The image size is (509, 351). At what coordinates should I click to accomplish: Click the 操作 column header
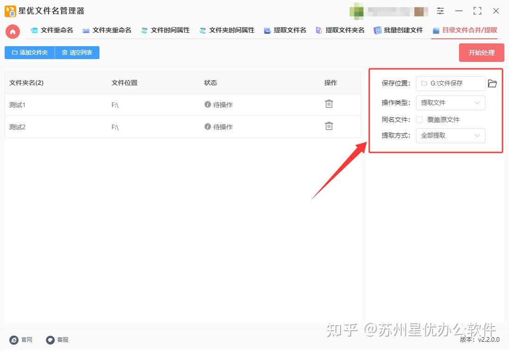tap(330, 83)
